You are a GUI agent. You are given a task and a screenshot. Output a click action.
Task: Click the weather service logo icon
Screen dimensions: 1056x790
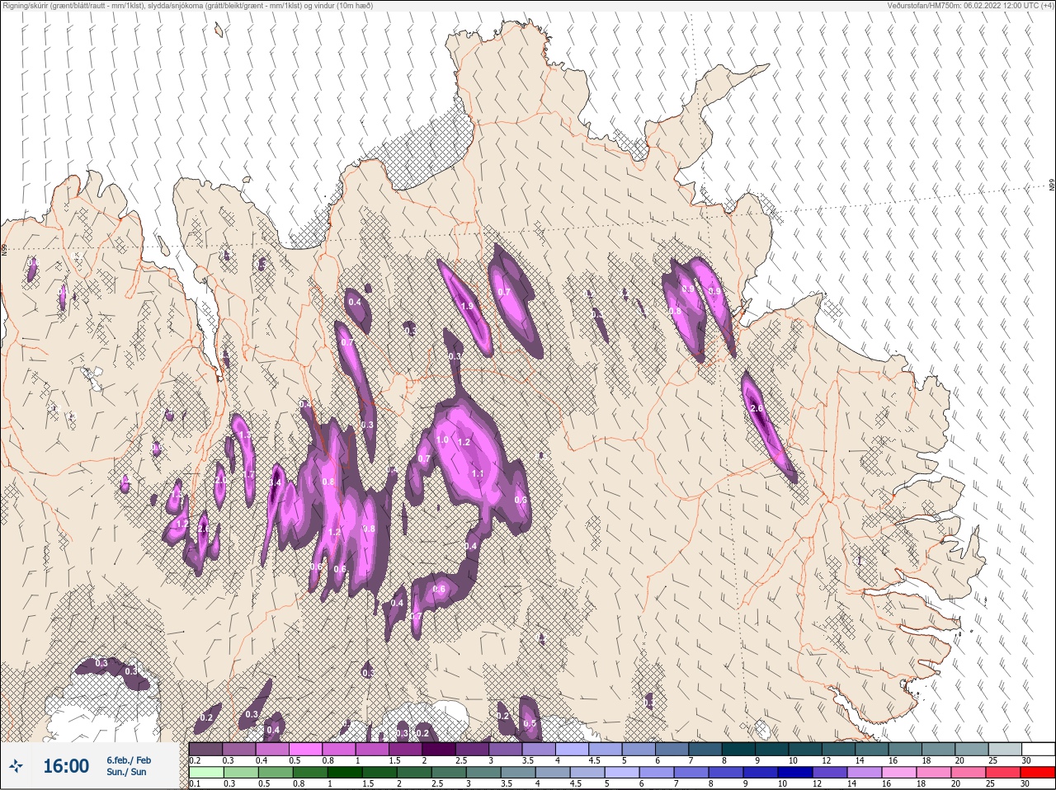point(16,767)
